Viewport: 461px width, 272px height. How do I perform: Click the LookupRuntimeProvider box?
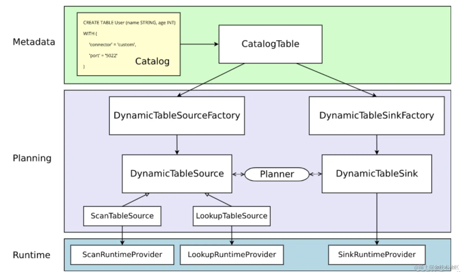point(232,254)
